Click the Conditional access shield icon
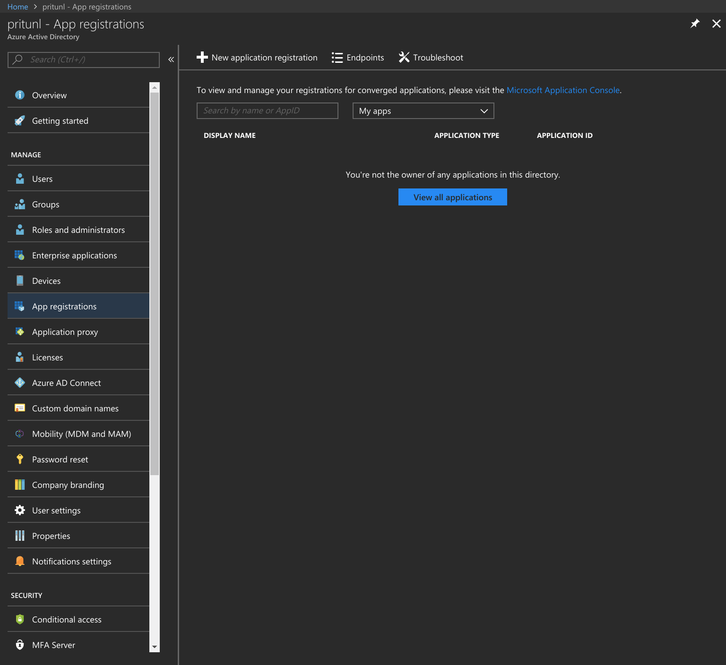Screen dimensions: 726x665 point(20,619)
